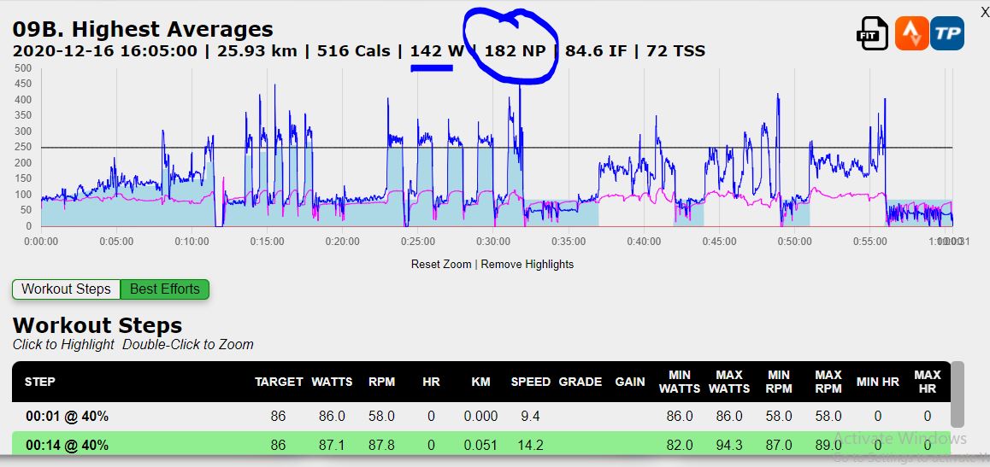The width and height of the screenshot is (990, 467).
Task: Click the 250 label on chart axis
Action: click(24, 147)
